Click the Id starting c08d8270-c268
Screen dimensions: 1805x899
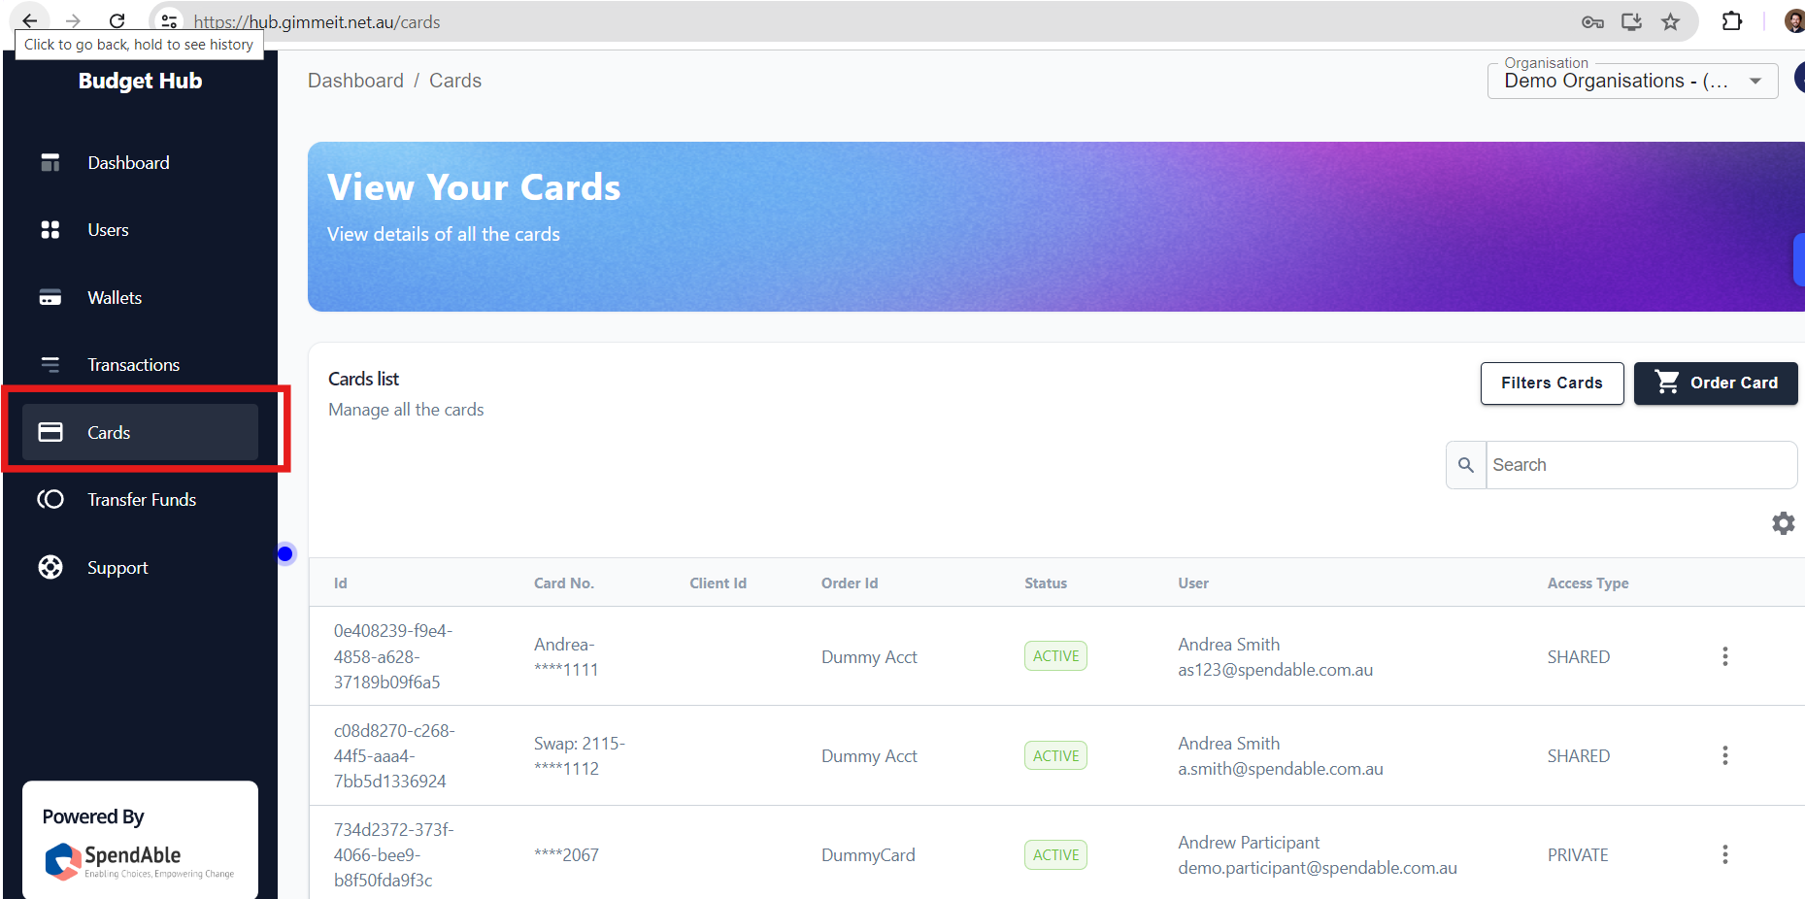[x=394, y=755]
